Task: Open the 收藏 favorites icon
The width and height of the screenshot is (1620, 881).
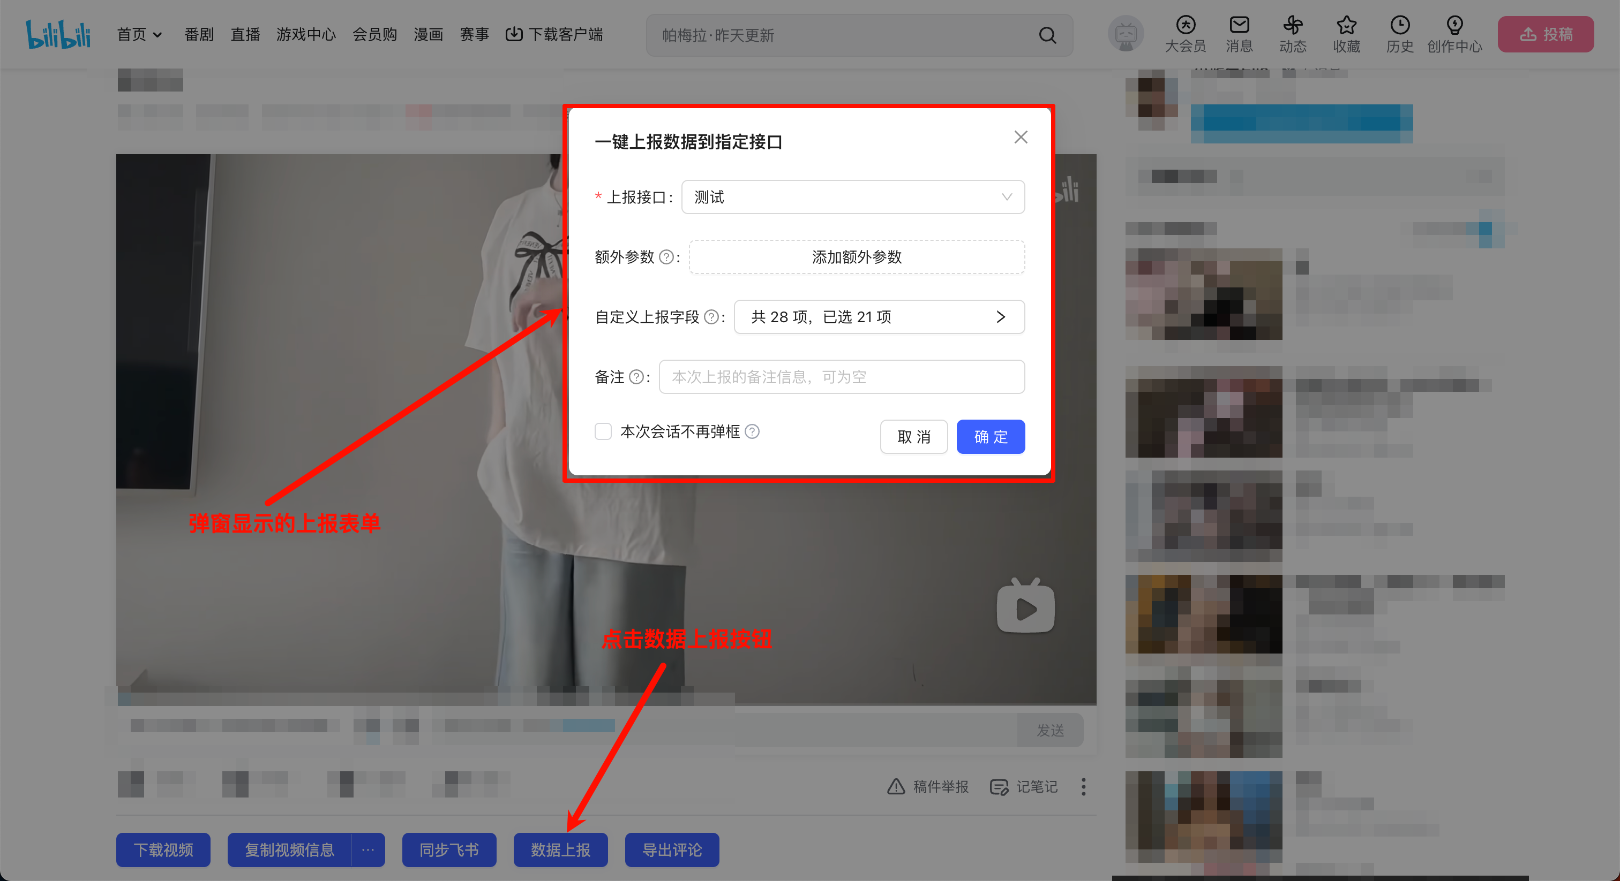Action: click(1346, 26)
